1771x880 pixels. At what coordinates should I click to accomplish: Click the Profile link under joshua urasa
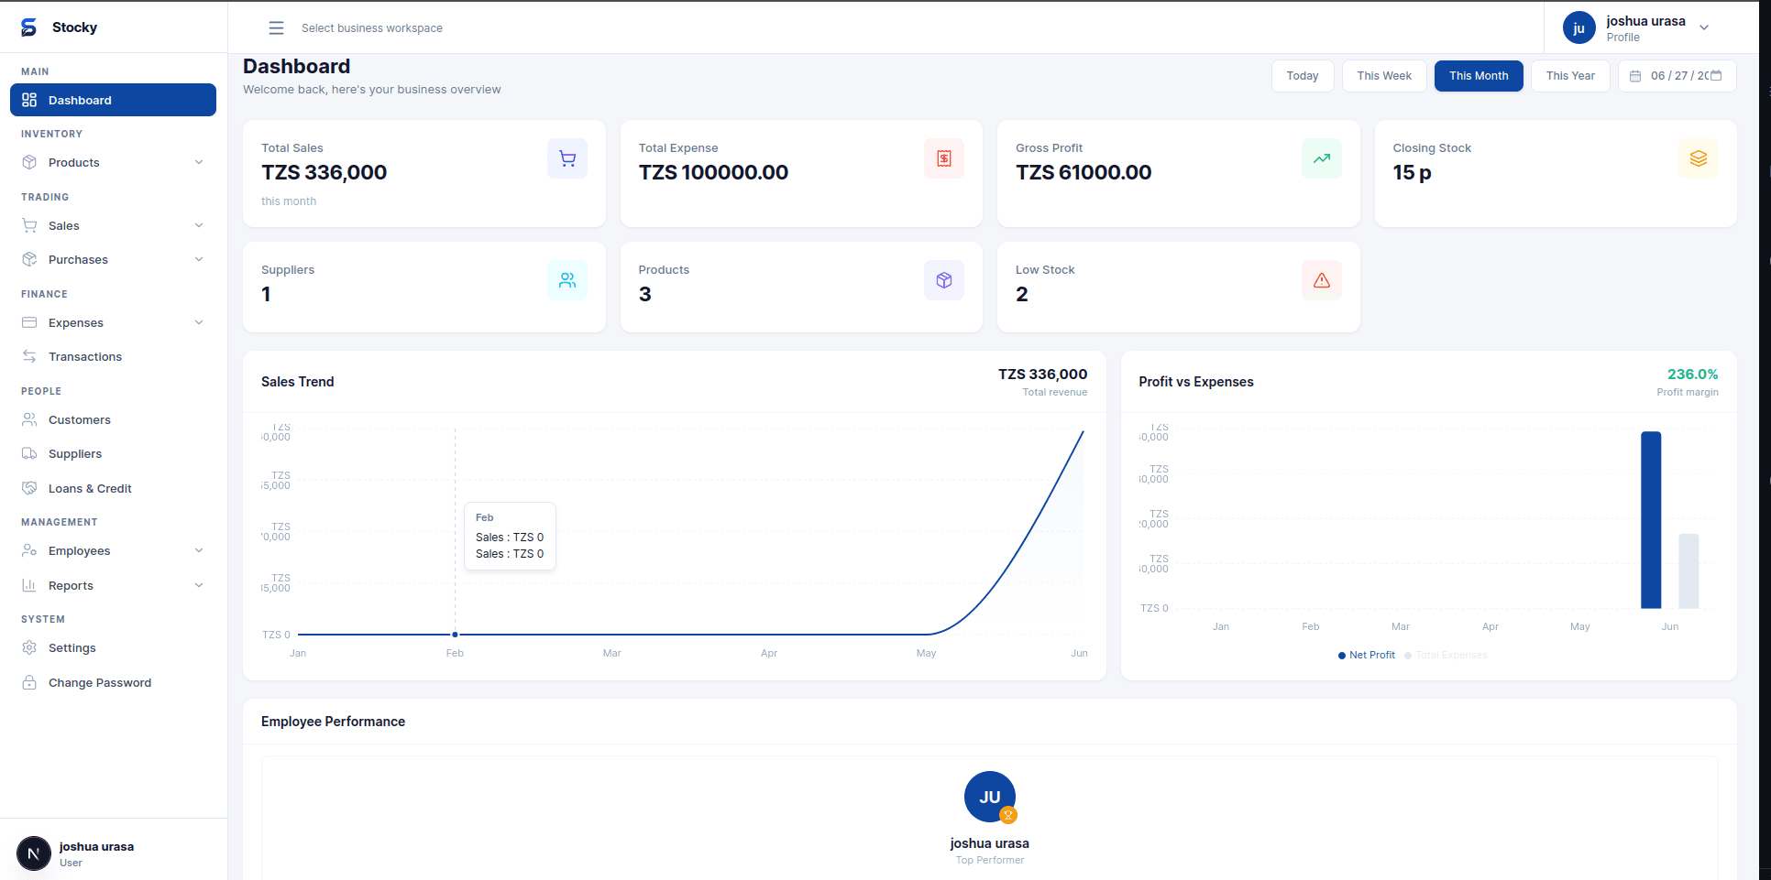(x=1622, y=38)
